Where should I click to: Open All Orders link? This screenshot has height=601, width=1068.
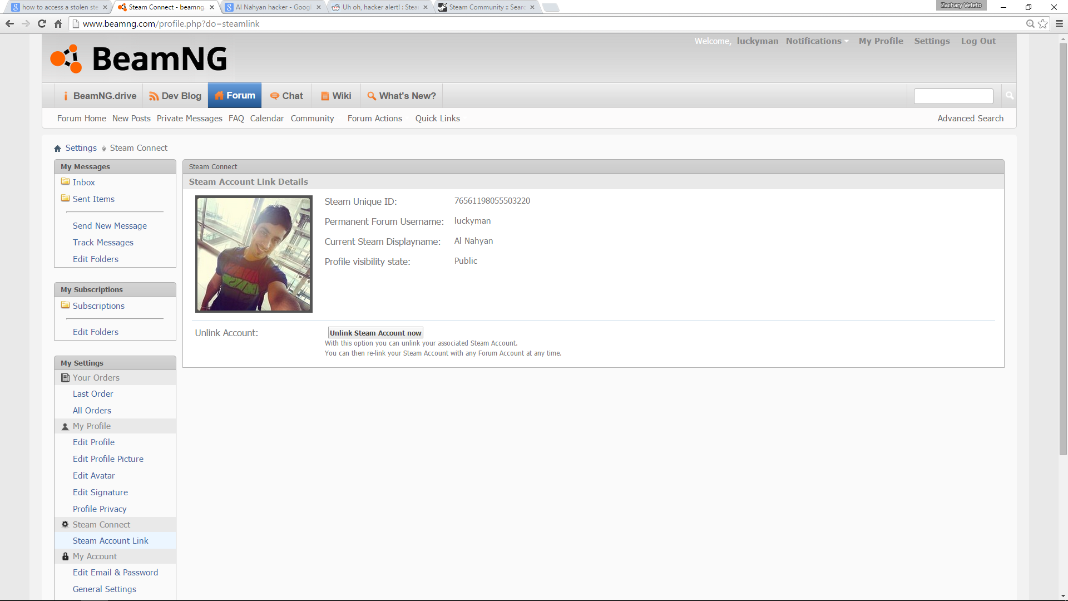click(x=92, y=410)
